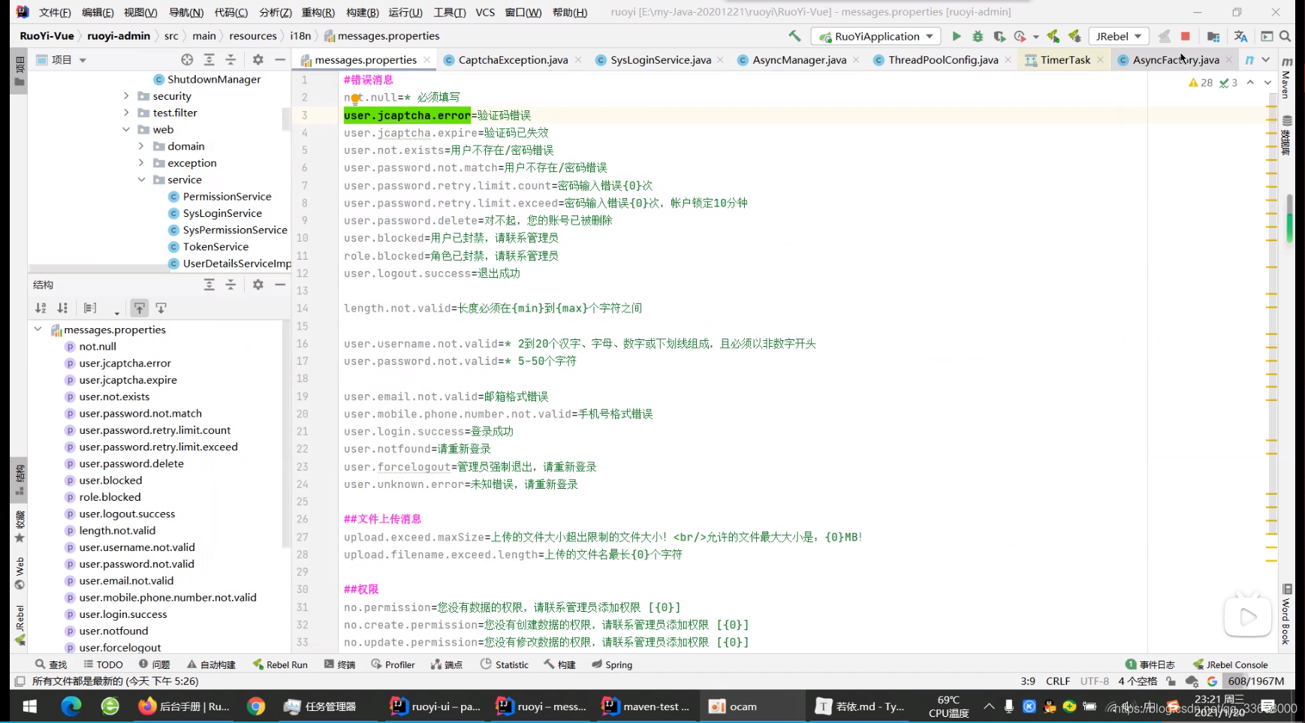The image size is (1305, 723).
Task: Collapse the service folder
Action: pyautogui.click(x=141, y=179)
